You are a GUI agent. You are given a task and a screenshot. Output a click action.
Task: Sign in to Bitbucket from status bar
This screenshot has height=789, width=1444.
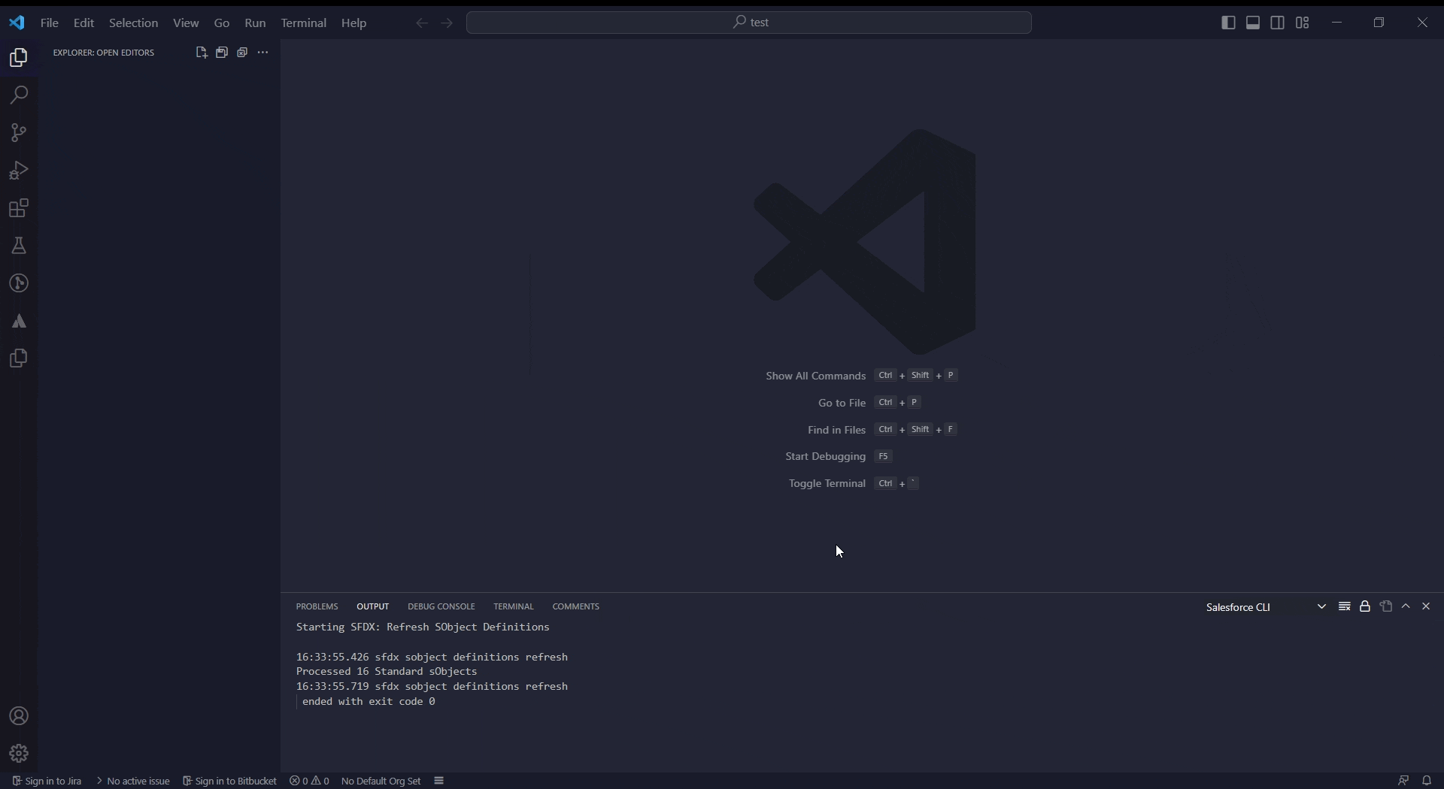coord(230,781)
